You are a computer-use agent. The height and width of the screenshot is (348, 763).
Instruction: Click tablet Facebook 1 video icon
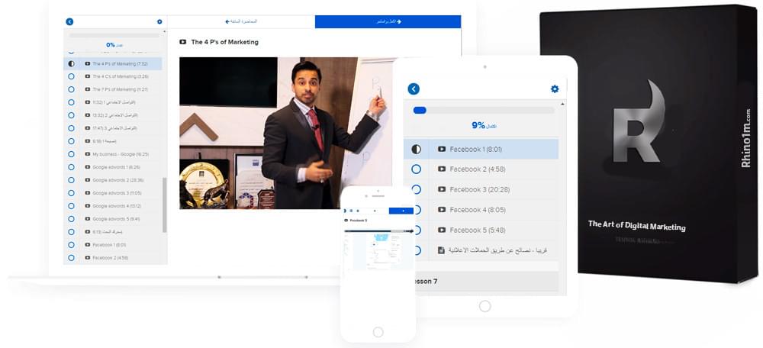[442, 150]
